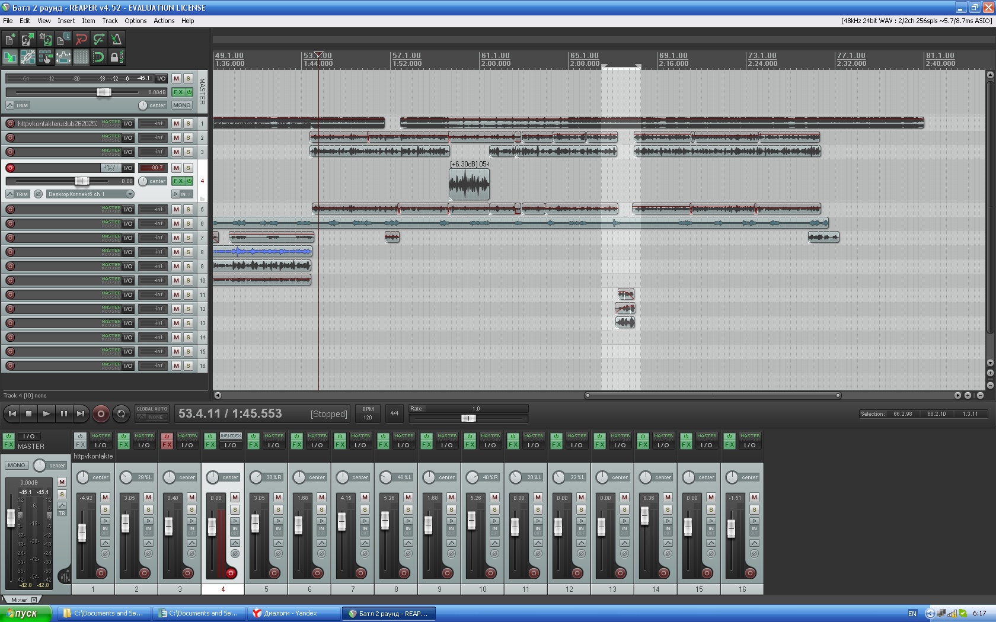Viewport: 996px width, 622px height.
Task: Toggle the snap (magnet) toolbar icon
Action: (x=99, y=57)
